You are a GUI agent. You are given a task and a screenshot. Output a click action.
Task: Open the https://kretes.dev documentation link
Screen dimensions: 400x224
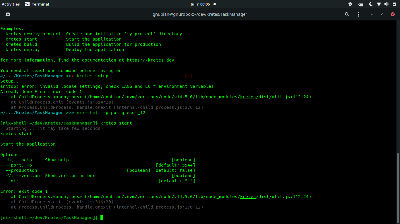[x=151, y=60]
